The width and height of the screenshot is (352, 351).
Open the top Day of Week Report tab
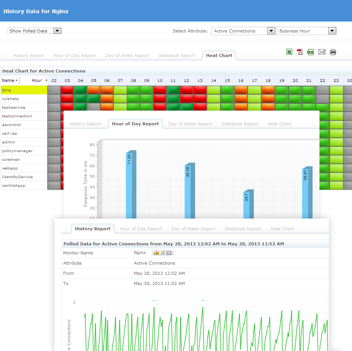click(x=127, y=55)
